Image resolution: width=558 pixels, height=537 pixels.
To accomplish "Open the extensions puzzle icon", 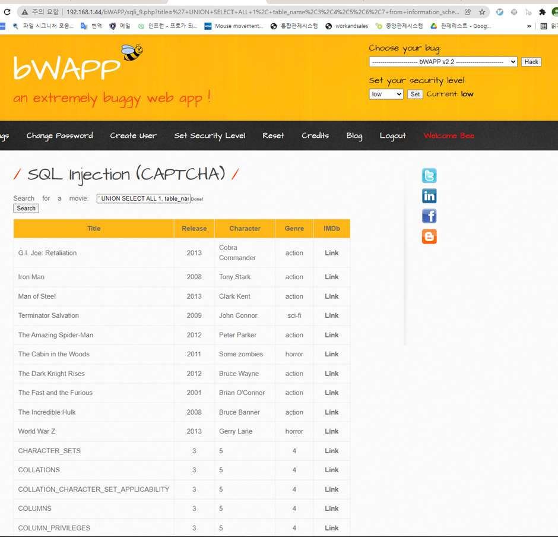I will (542, 12).
